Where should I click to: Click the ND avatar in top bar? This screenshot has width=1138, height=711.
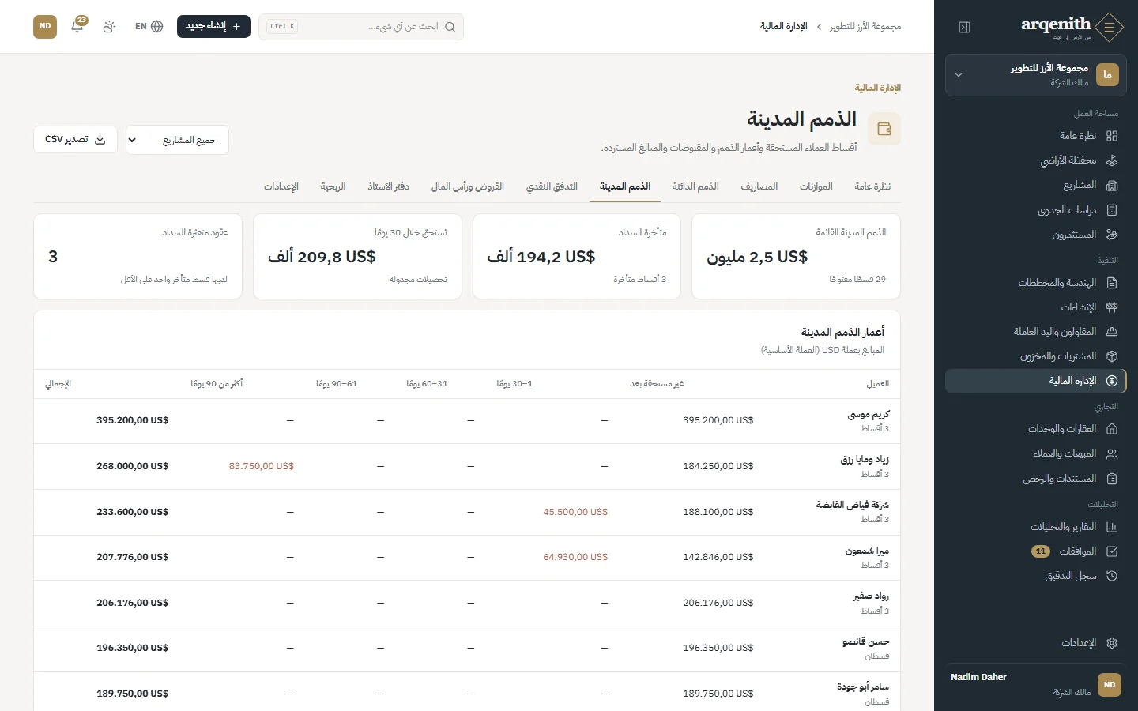[x=45, y=26]
